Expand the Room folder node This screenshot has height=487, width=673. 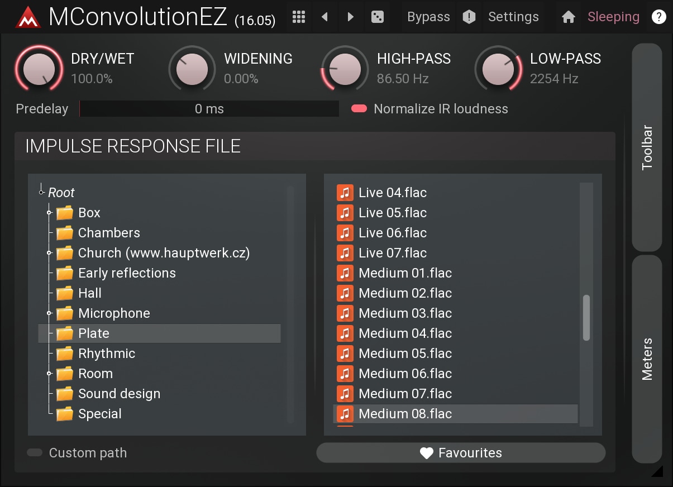[x=49, y=374]
